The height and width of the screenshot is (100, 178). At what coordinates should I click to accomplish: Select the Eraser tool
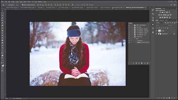point(2,36)
